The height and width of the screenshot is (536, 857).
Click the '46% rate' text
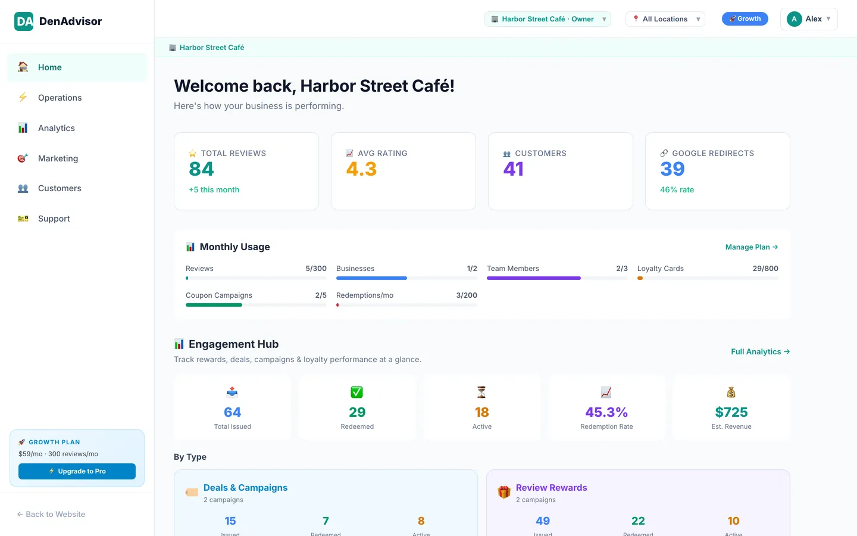(x=677, y=189)
